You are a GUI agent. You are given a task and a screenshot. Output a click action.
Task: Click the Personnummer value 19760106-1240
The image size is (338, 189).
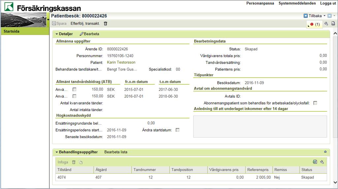tap(120, 56)
